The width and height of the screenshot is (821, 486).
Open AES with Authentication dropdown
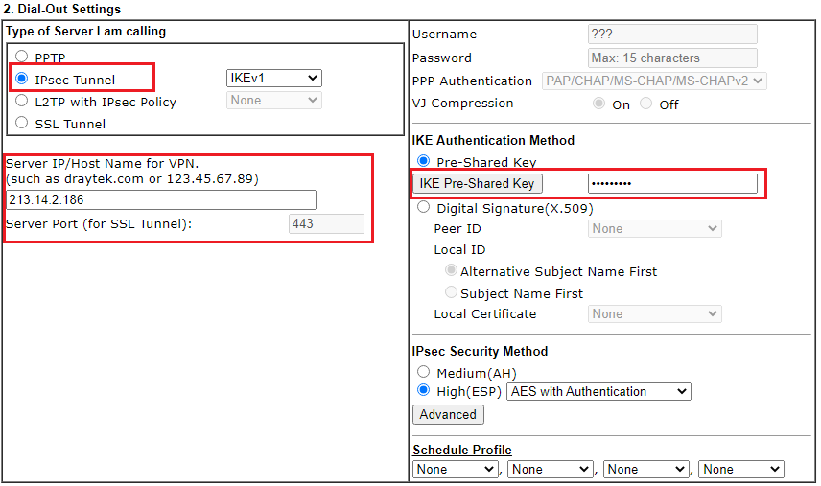(598, 391)
